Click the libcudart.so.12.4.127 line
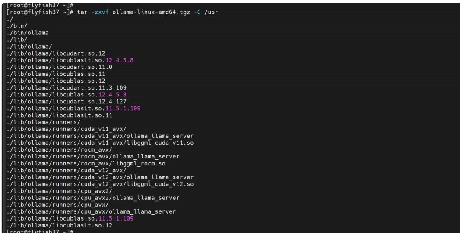The width and height of the screenshot is (460, 233). [67, 102]
